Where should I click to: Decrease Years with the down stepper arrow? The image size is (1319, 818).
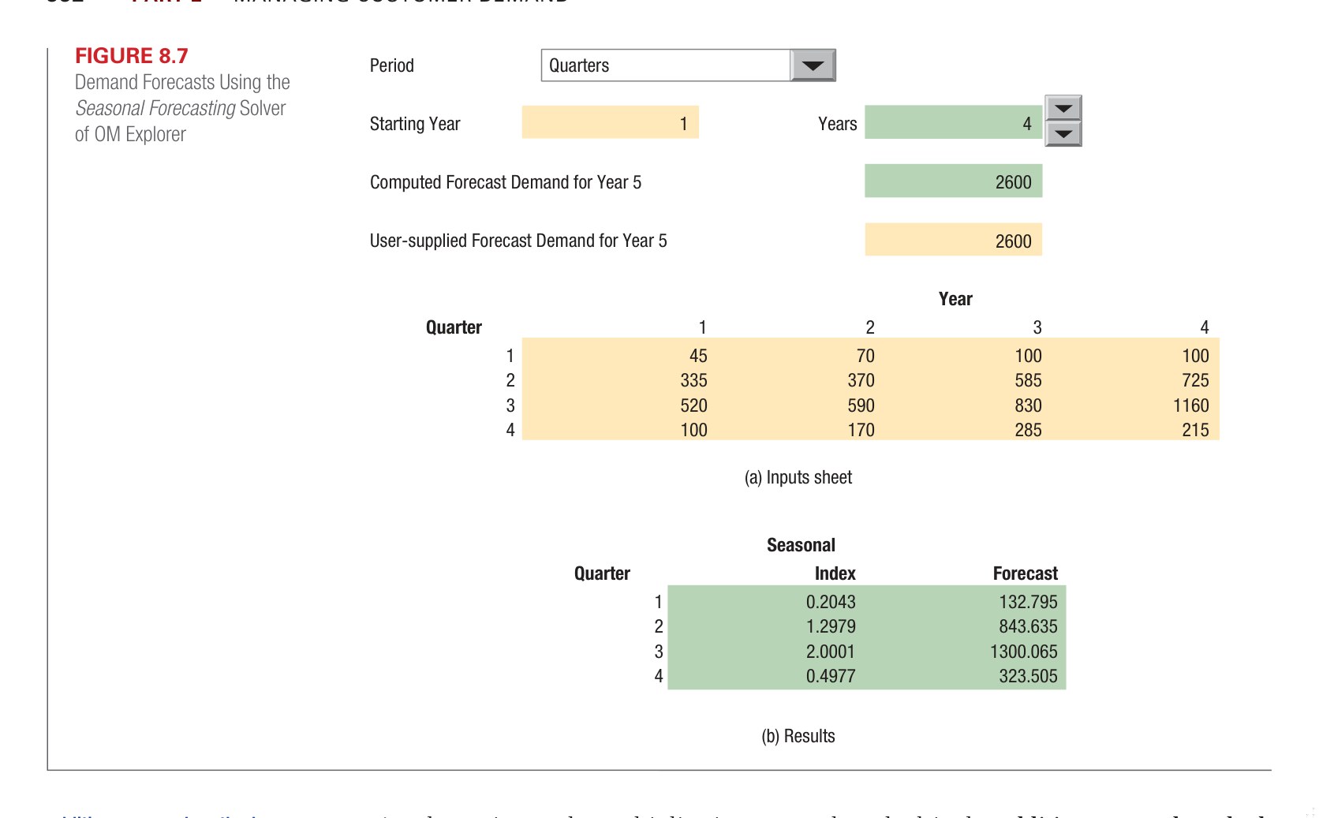(x=1063, y=134)
